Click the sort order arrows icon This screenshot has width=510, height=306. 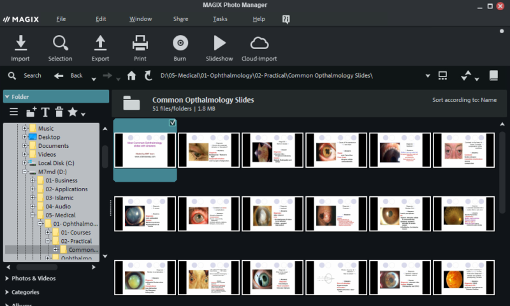(x=466, y=75)
